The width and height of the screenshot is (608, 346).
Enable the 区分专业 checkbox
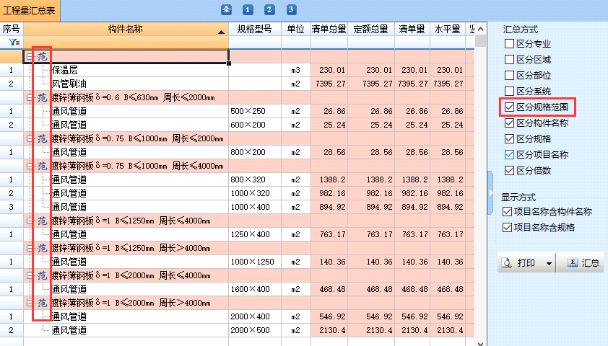pyautogui.click(x=510, y=45)
